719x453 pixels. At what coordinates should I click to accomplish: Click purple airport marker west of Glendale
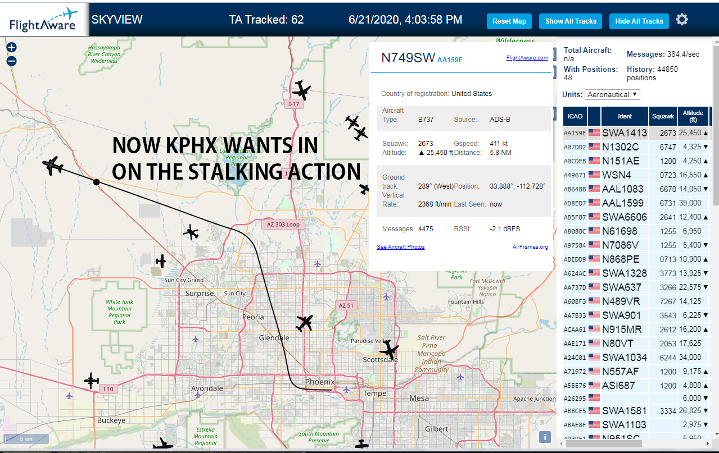click(x=195, y=339)
